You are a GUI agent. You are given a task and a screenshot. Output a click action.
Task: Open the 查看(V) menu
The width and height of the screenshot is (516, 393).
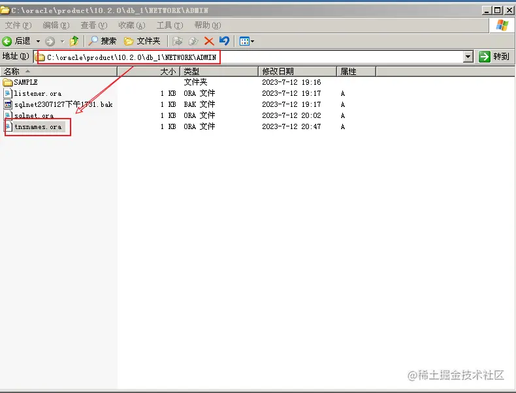94,25
